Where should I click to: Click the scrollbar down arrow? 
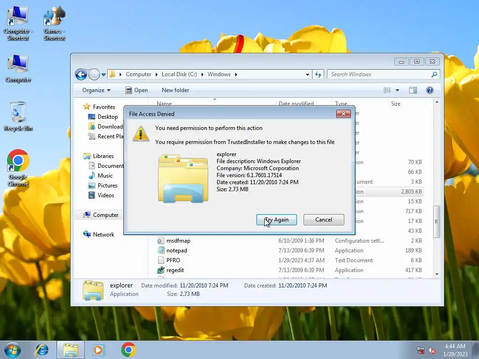click(x=437, y=274)
